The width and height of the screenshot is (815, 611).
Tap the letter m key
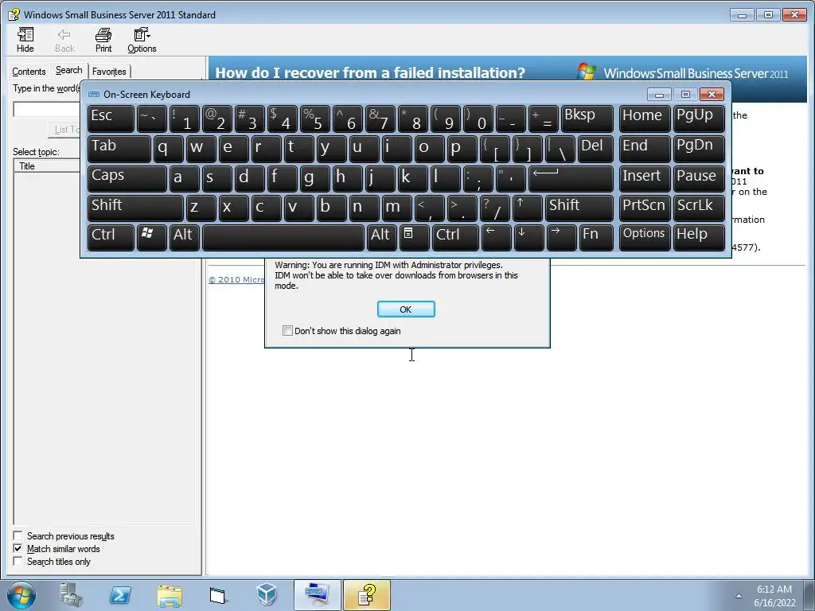pyautogui.click(x=398, y=208)
